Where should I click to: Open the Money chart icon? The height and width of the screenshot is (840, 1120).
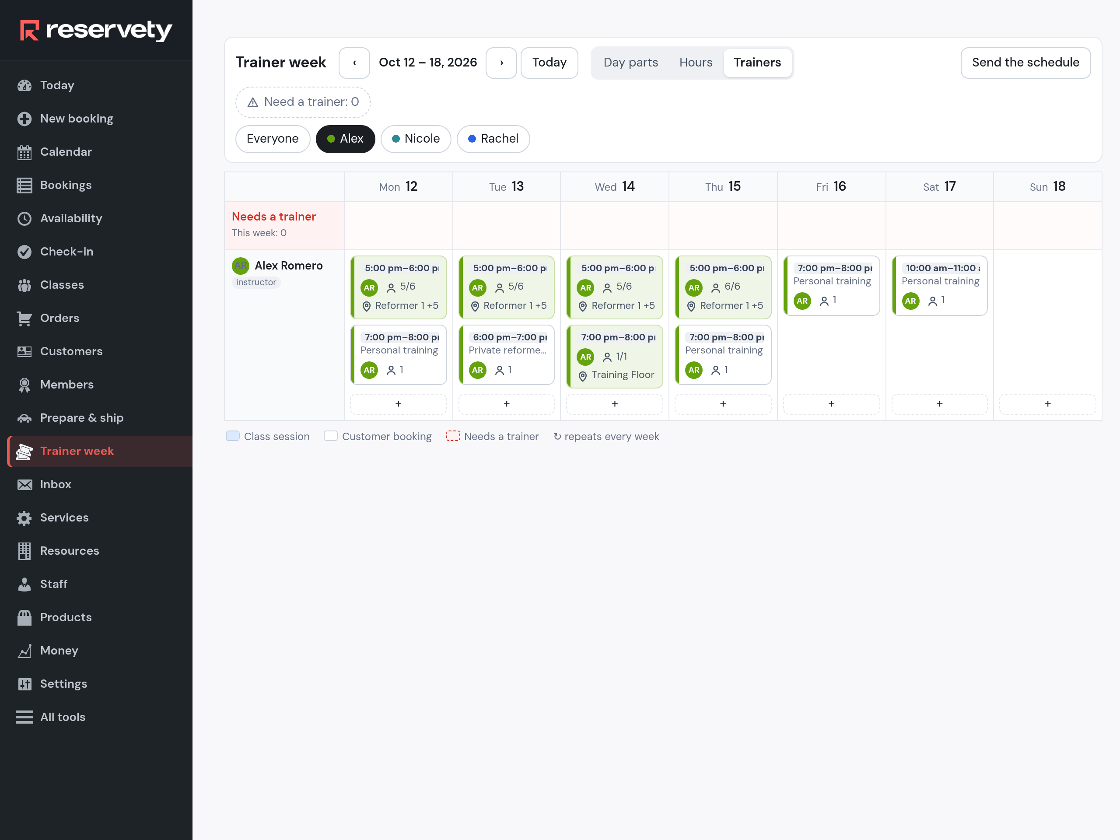click(24, 651)
